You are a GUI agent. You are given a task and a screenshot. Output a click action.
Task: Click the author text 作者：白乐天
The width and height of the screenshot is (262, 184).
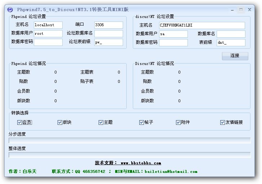coord(23,171)
